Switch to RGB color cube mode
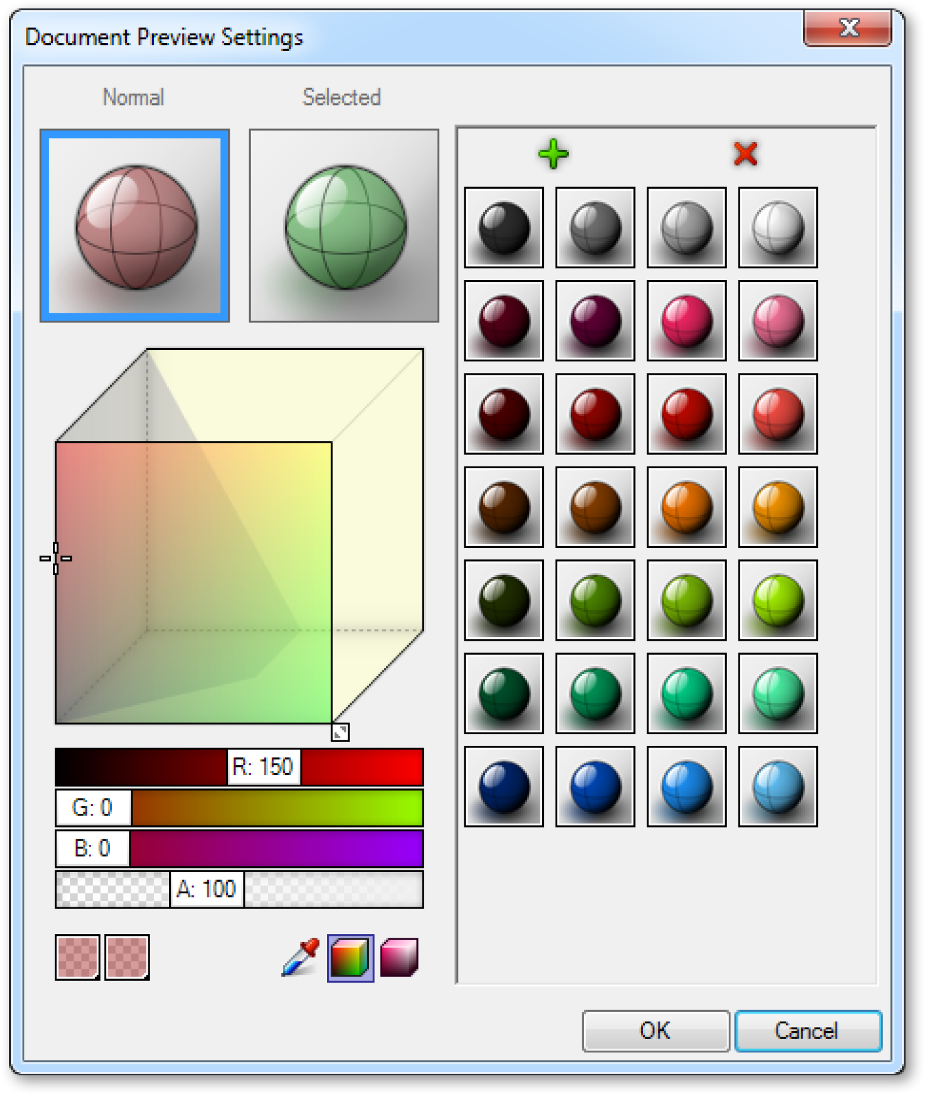The width and height of the screenshot is (925, 1095). coord(350,958)
